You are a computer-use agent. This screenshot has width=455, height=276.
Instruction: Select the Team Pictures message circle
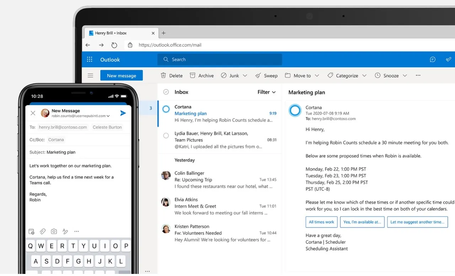[x=166, y=136]
